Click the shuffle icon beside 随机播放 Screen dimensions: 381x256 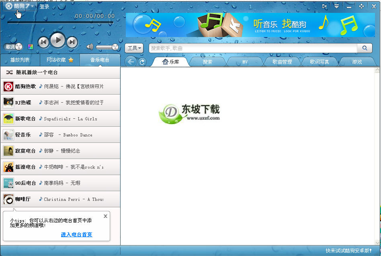(10, 72)
